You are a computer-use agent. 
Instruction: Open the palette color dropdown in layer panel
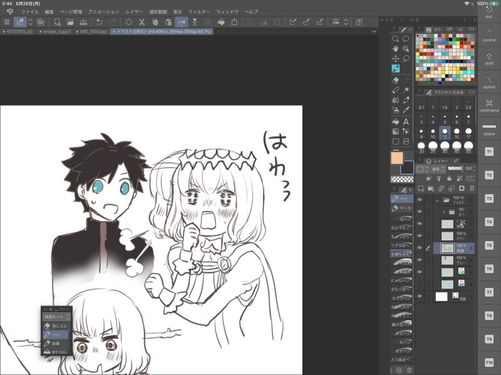422,169
